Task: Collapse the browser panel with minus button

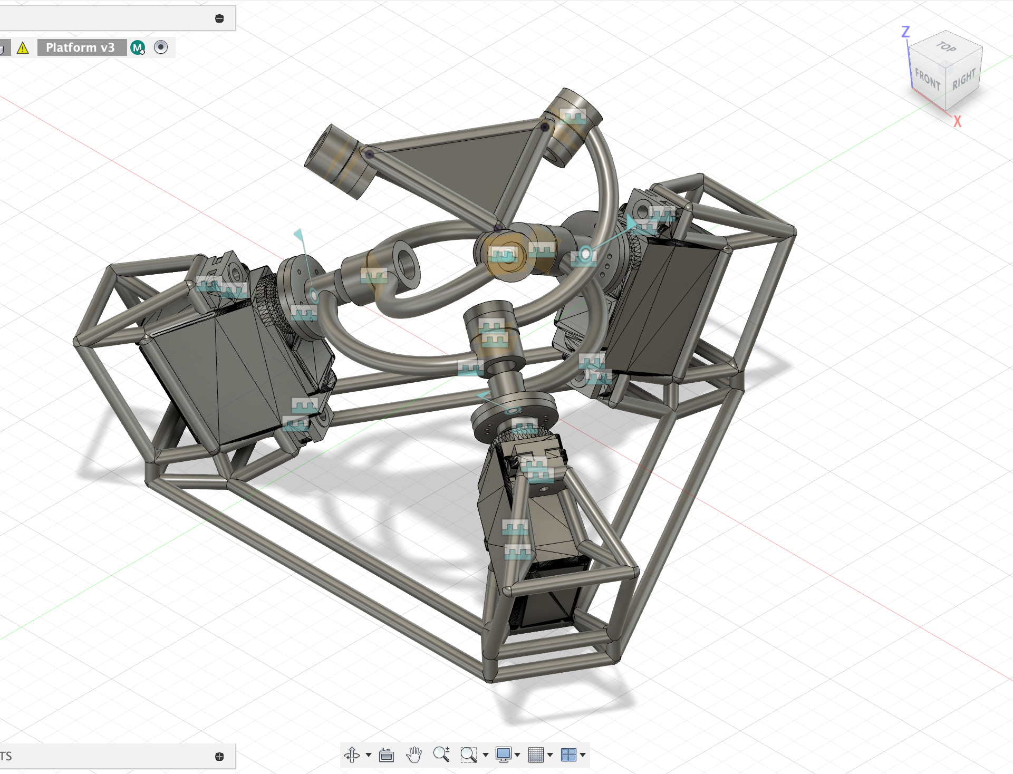Action: click(219, 18)
